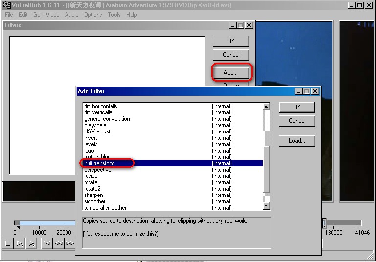The image size is (376, 262).
Task: Click OK in the Filters dialog
Action: [x=231, y=41]
